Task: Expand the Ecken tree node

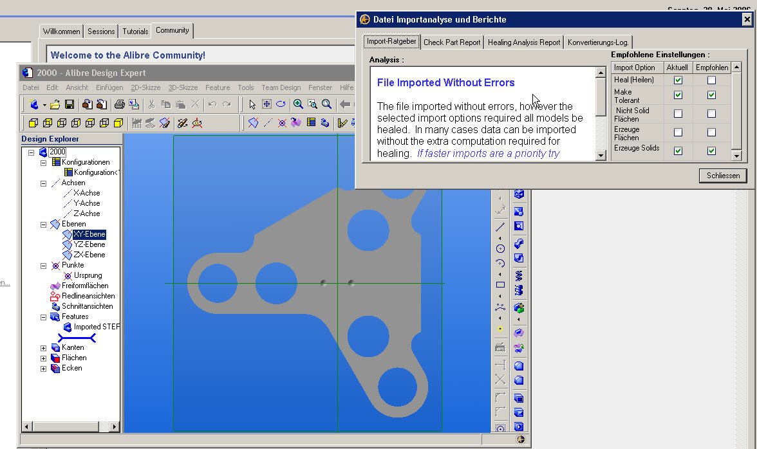Action: point(44,369)
